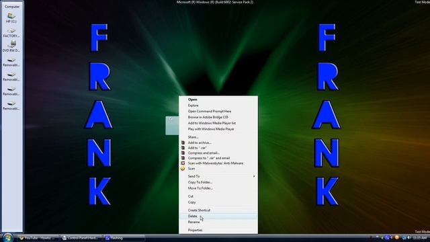This screenshot has width=430, height=242.
Task: Click the Computer toolbar title
Action: pyautogui.click(x=12, y=7)
